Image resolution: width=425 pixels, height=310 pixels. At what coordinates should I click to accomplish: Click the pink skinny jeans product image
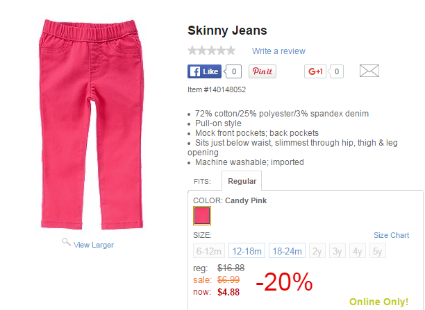(x=92, y=124)
